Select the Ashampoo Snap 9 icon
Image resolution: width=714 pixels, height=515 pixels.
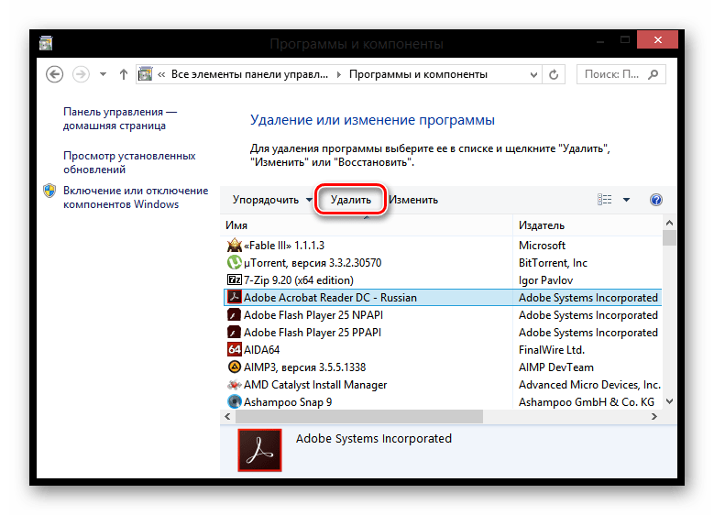[234, 401]
